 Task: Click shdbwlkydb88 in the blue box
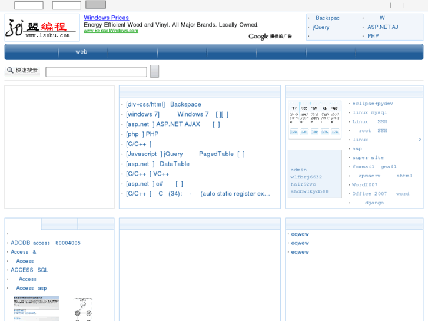[x=310, y=191]
